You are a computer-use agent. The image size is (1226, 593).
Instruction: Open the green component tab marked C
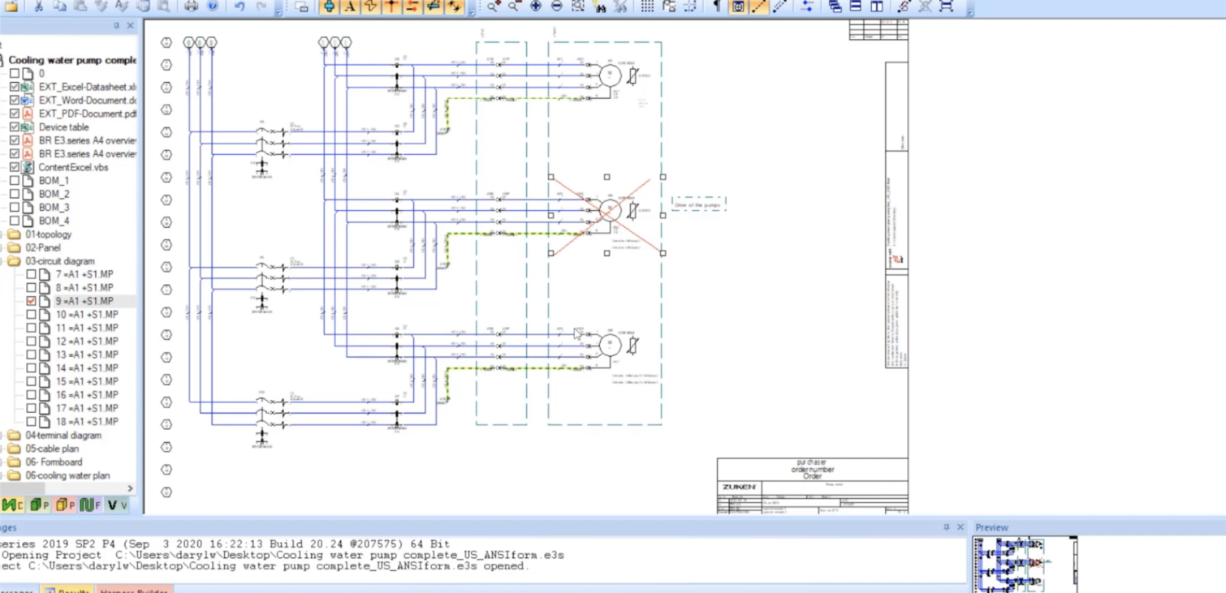[12, 505]
